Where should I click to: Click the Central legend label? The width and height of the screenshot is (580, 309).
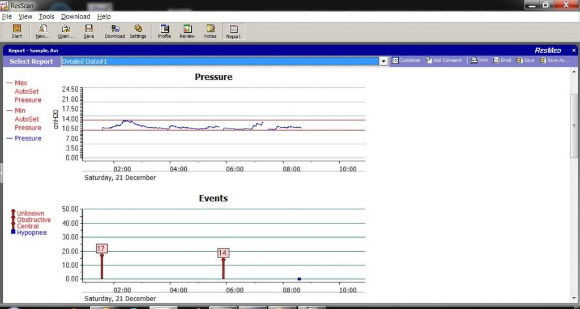click(x=28, y=226)
